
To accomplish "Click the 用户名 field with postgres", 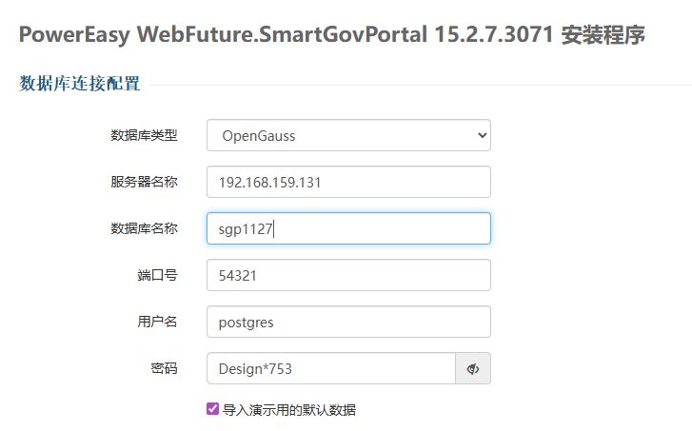I will pyautogui.click(x=347, y=322).
